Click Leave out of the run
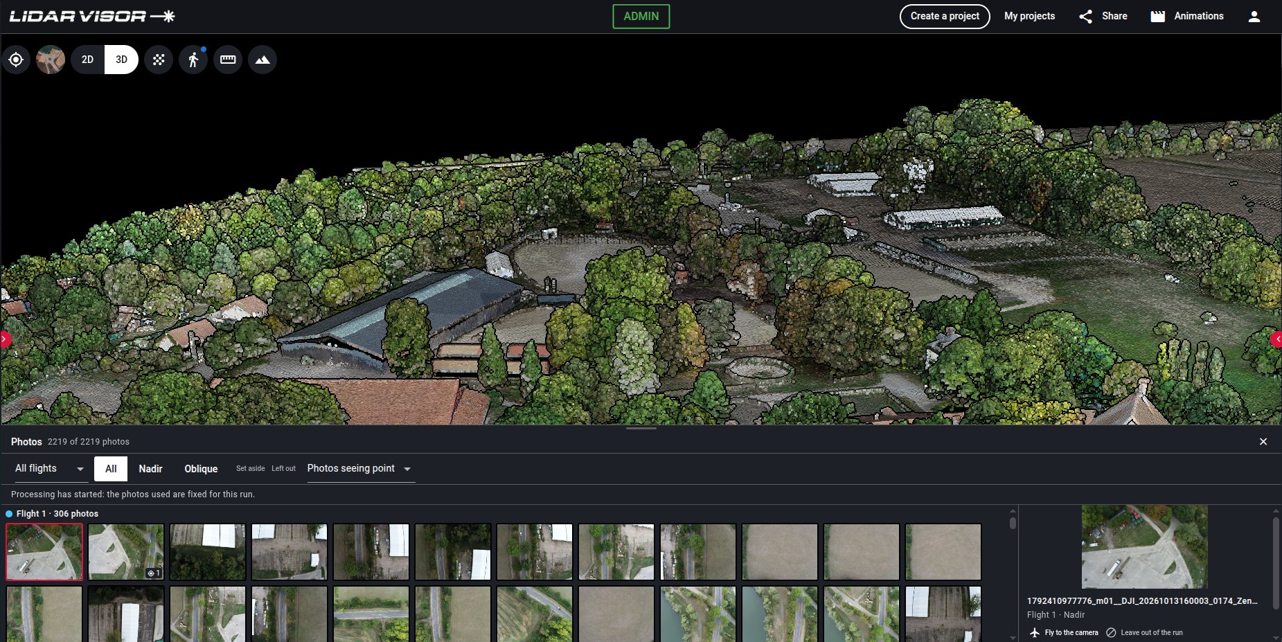 (x=1145, y=632)
